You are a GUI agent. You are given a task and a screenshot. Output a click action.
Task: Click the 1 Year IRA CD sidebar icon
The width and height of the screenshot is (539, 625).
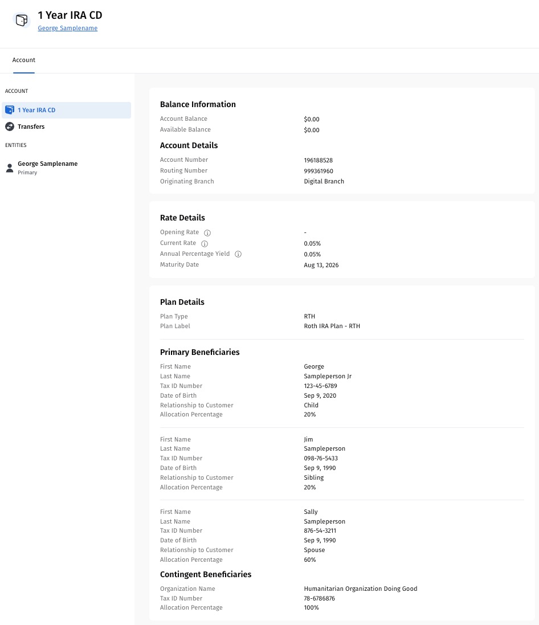click(10, 110)
